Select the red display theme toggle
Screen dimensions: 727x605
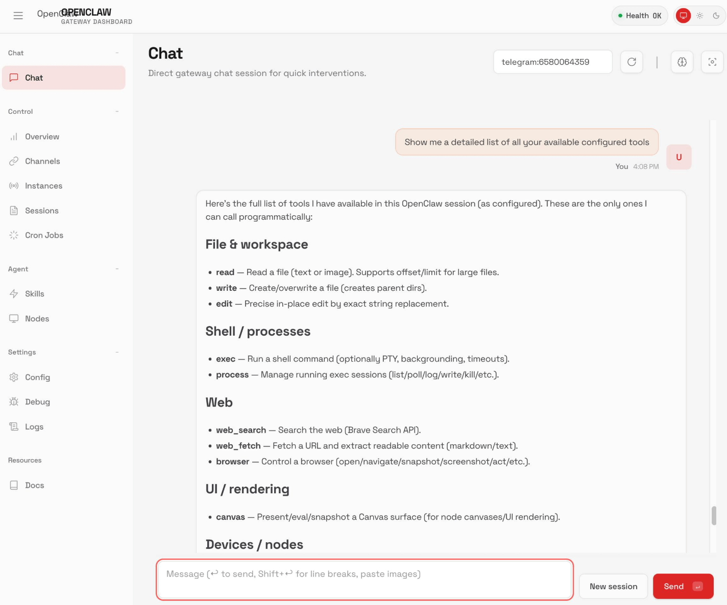tap(683, 15)
